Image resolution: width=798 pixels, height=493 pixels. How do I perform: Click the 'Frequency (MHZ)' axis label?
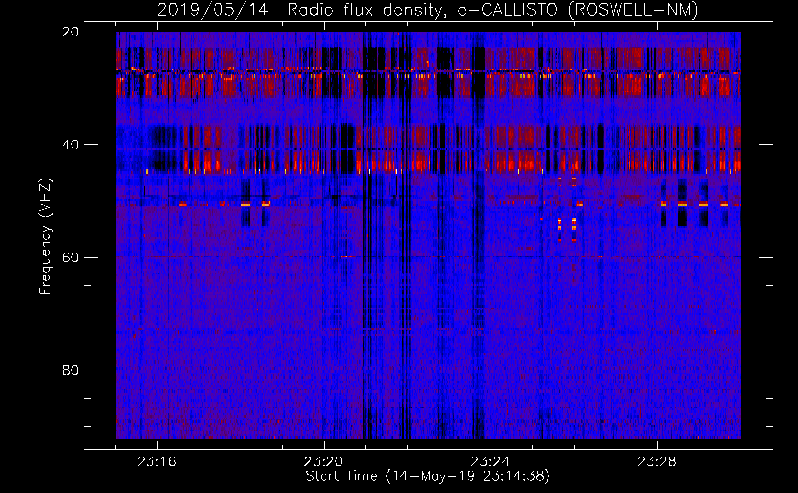click(x=45, y=237)
